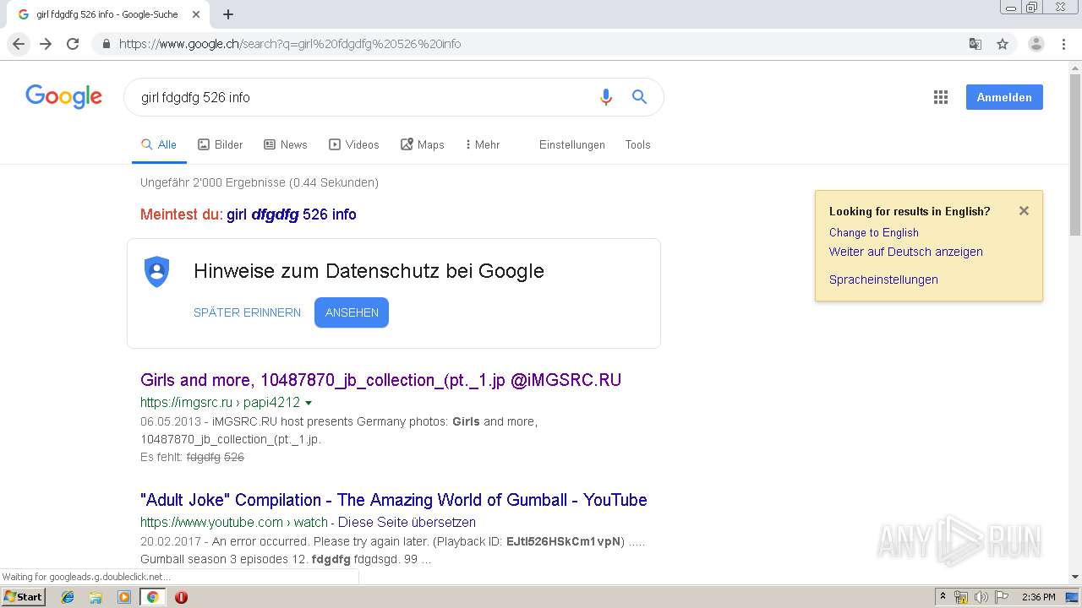This screenshot has height=608, width=1082.
Task: Click the ANSEHEN button
Action: pyautogui.click(x=352, y=312)
